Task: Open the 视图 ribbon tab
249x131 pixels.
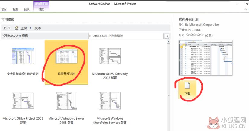Action: click(x=15, y=9)
